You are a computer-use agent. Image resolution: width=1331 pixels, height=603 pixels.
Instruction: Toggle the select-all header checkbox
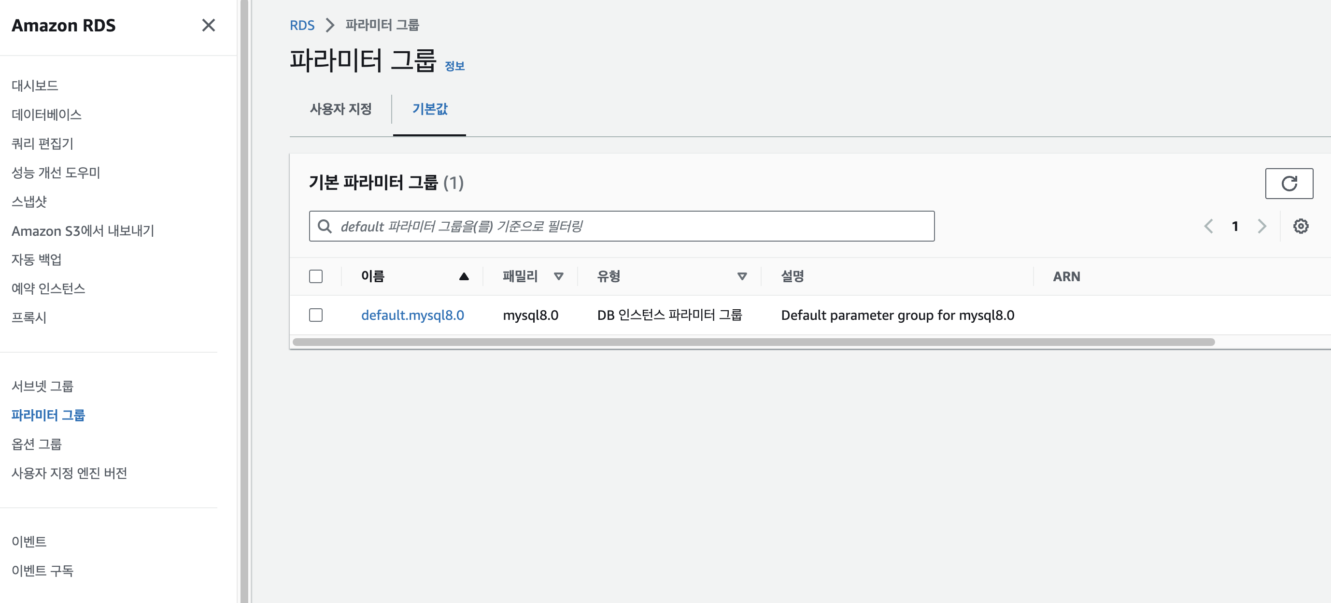coord(316,277)
